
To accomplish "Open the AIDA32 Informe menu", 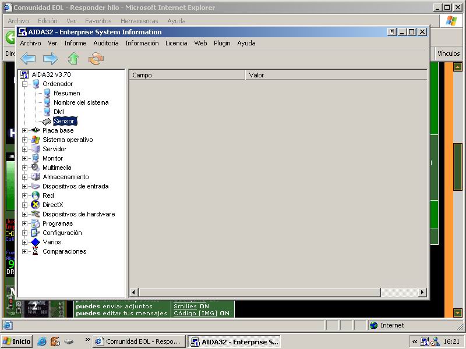I will [x=75, y=43].
